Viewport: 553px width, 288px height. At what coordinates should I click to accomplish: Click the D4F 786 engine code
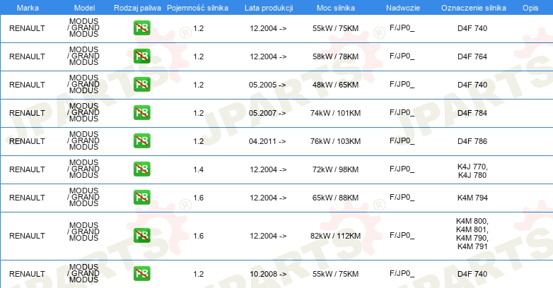472,141
